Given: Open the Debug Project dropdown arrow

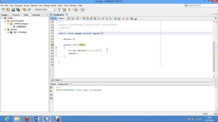Looking at the screenshot, I should [x=79, y=10].
